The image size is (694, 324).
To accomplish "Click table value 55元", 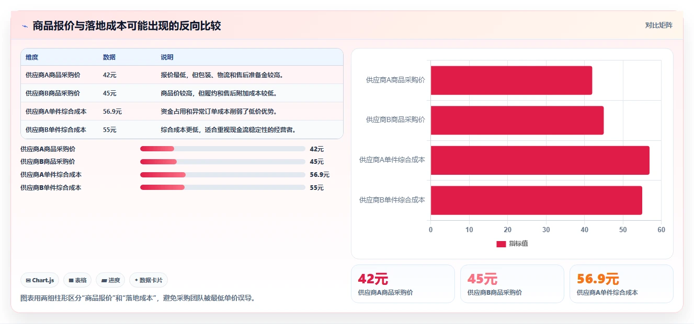I will [x=109, y=130].
